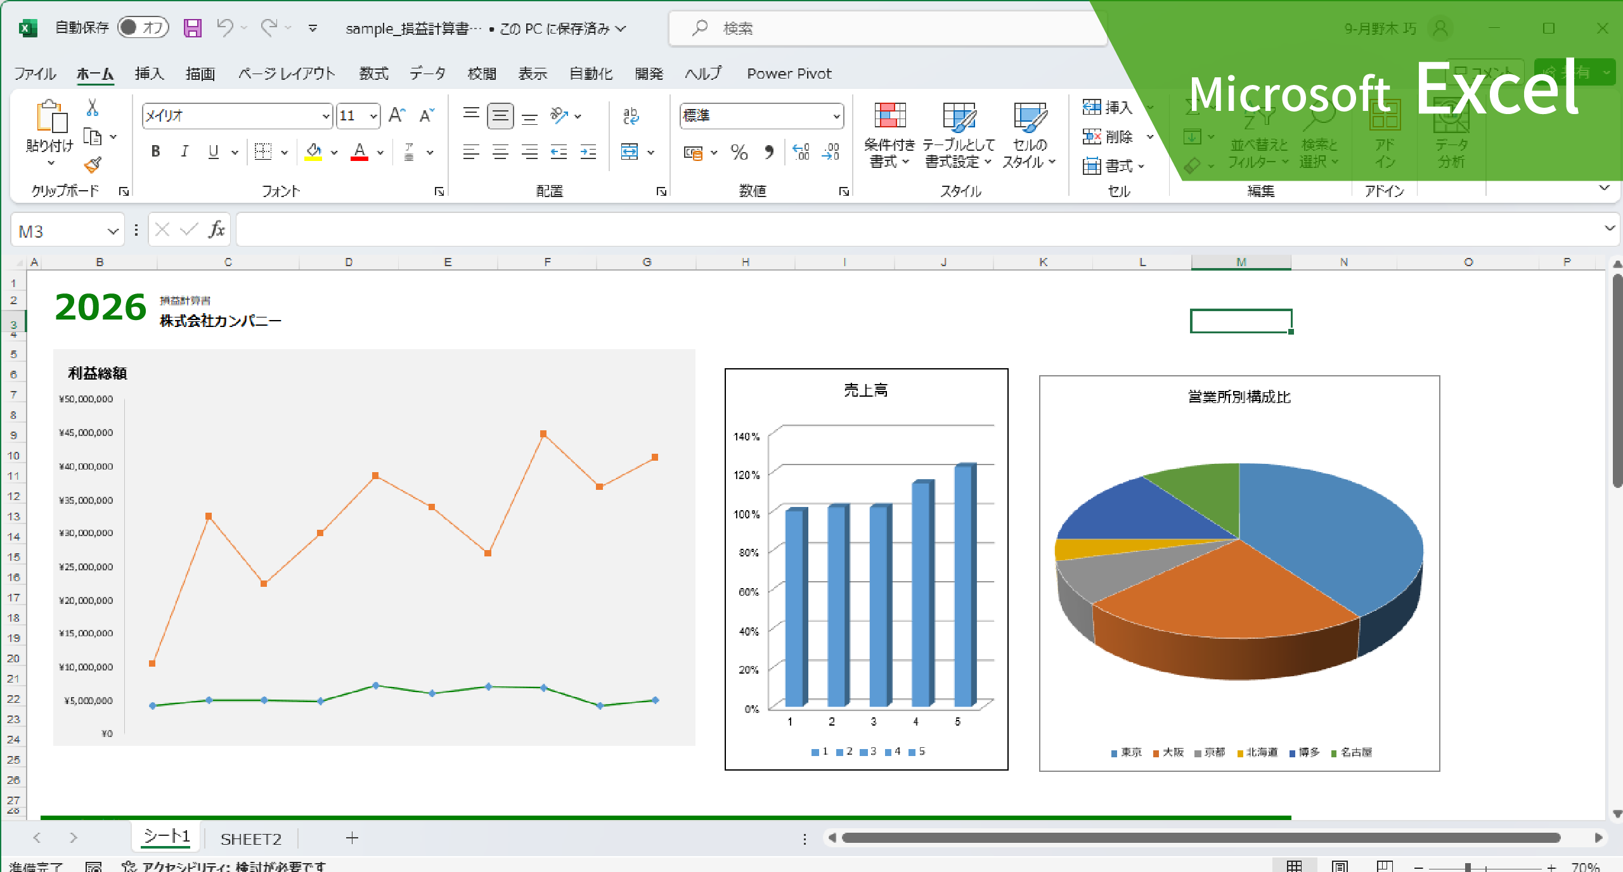Toggle Bold formatting

155,151
